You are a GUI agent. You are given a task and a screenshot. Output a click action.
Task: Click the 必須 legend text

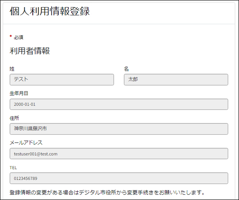[x=19, y=37]
